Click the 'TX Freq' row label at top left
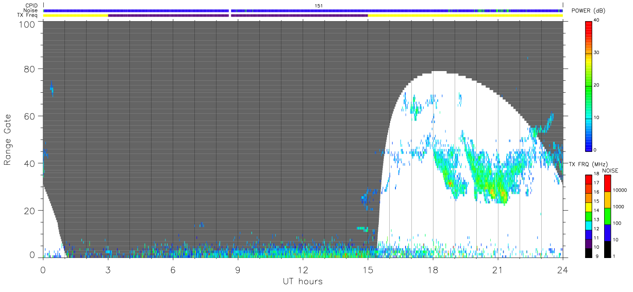Image resolution: width=633 pixels, height=292 pixels. 28,15
